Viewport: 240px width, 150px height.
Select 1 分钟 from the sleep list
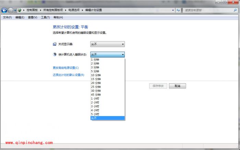[108, 60]
